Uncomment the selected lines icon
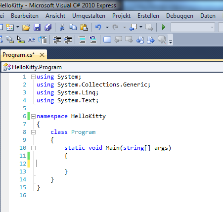223x212 pixels. (93, 40)
